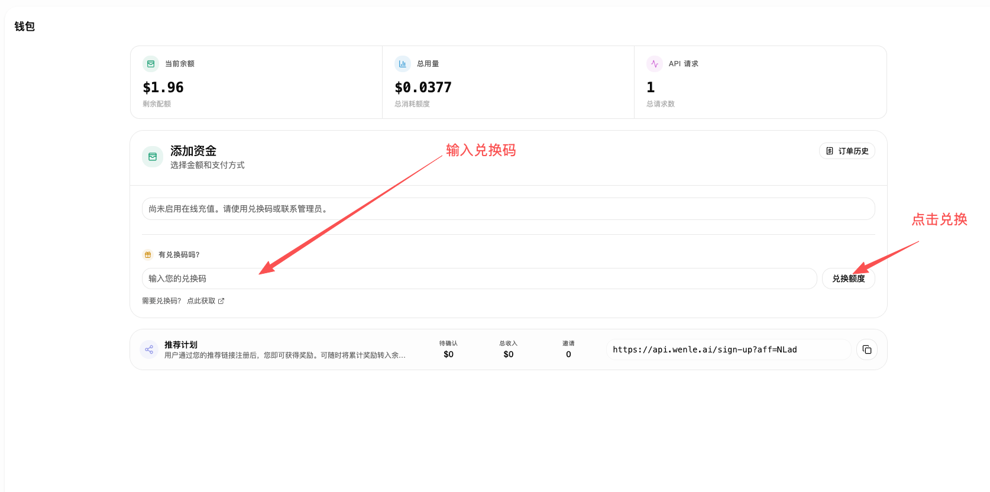Click the 待确认 pending amount $0
990x492 pixels.
click(x=448, y=354)
